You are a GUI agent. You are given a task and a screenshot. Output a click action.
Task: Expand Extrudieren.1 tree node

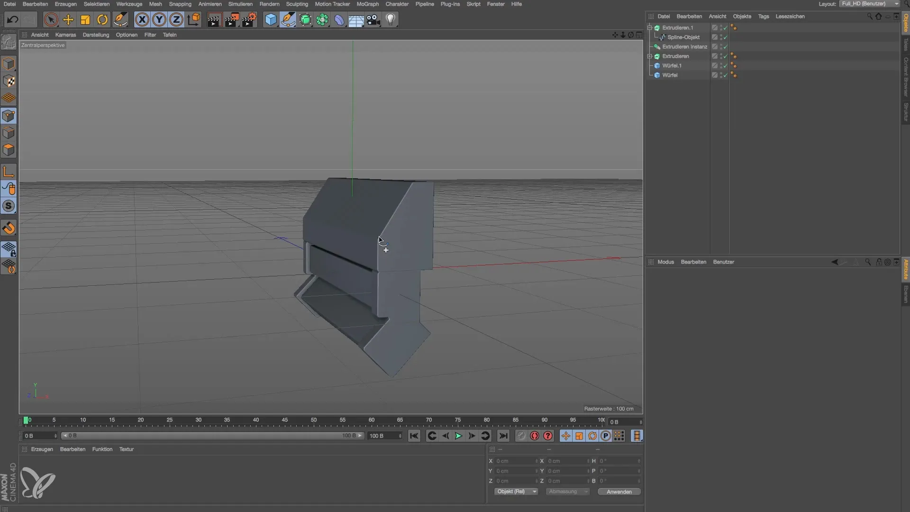[x=650, y=27]
